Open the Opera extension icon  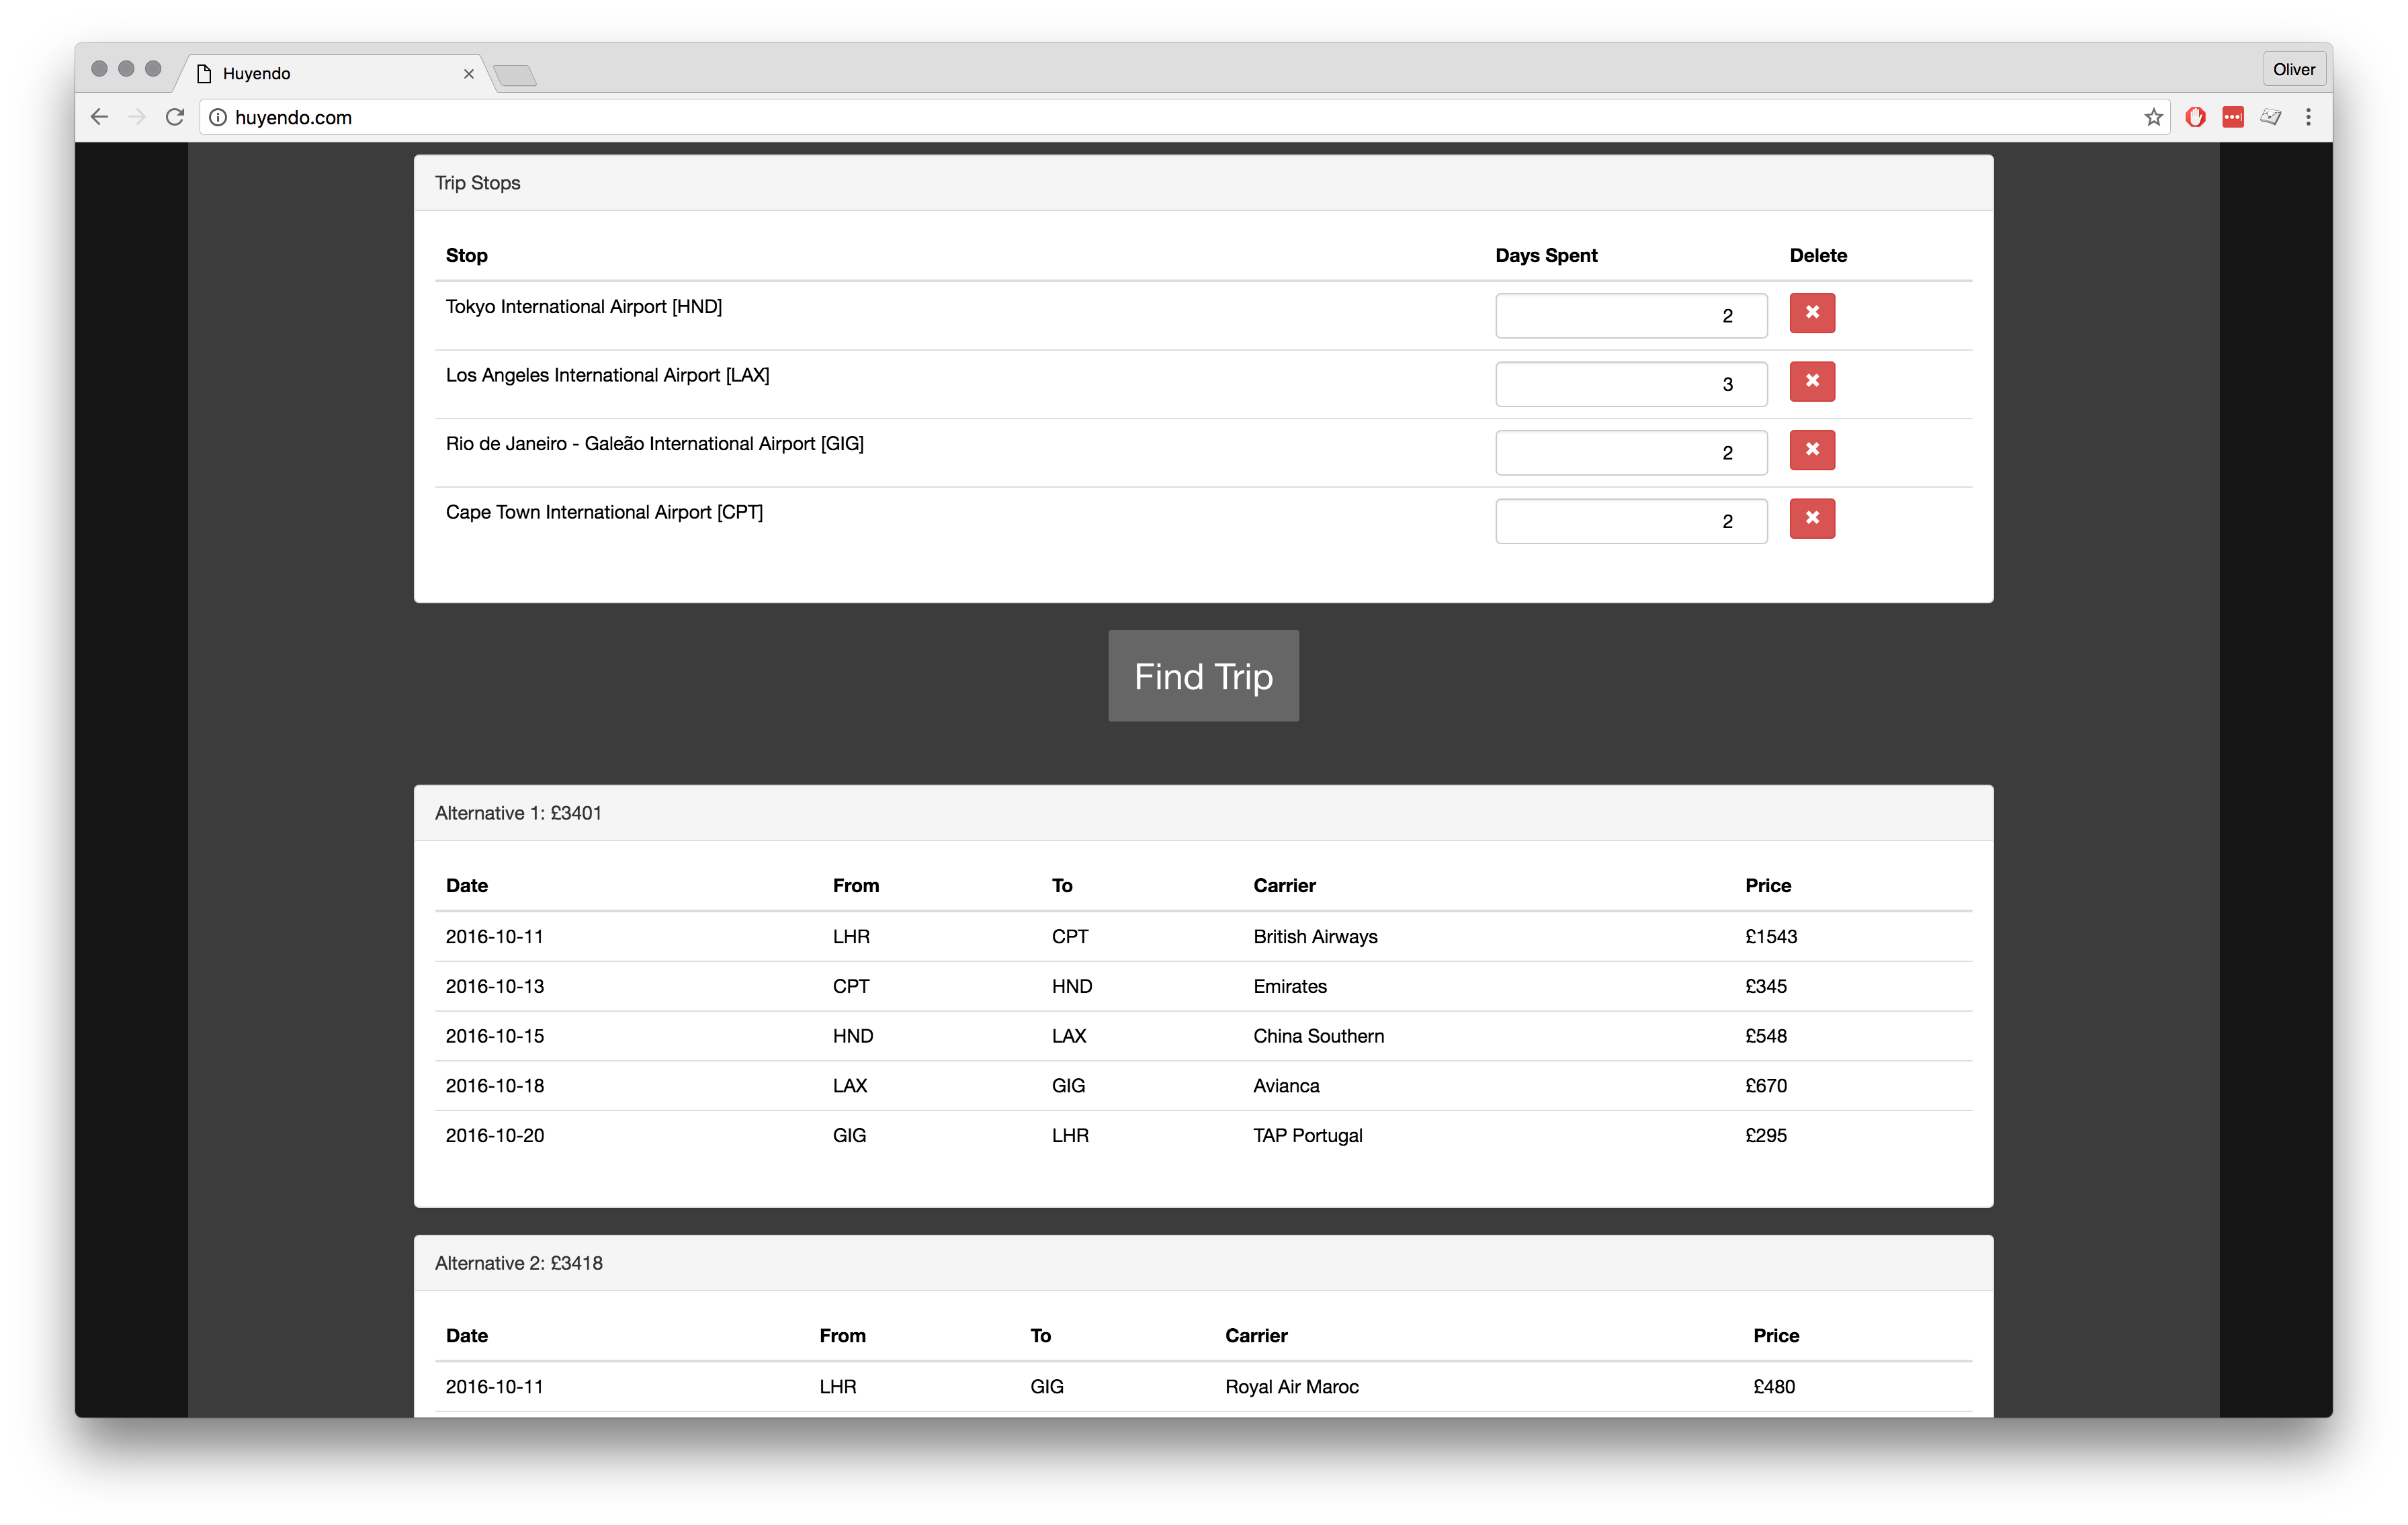2195,118
